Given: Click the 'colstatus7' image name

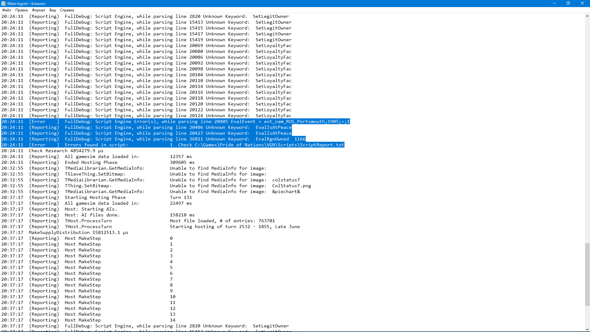Looking at the screenshot, I should point(286,180).
